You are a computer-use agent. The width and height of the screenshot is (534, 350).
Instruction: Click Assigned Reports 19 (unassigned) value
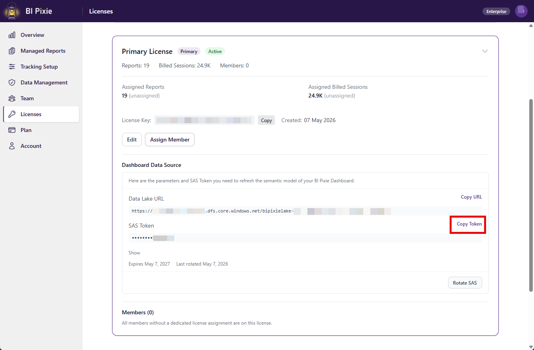pyautogui.click(x=141, y=96)
